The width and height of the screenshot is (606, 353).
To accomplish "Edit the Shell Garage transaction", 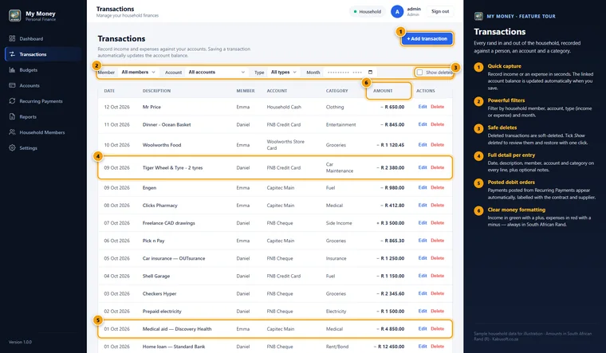I will click(423, 276).
